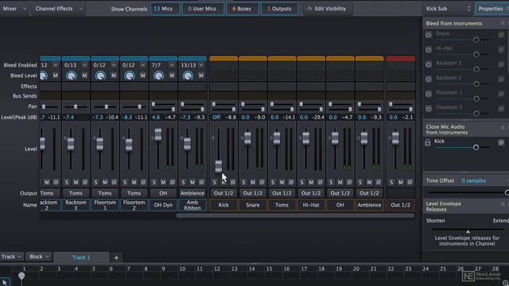Mute the Amb Ribbon mic channel
The image size is (509, 286).
pos(192,182)
